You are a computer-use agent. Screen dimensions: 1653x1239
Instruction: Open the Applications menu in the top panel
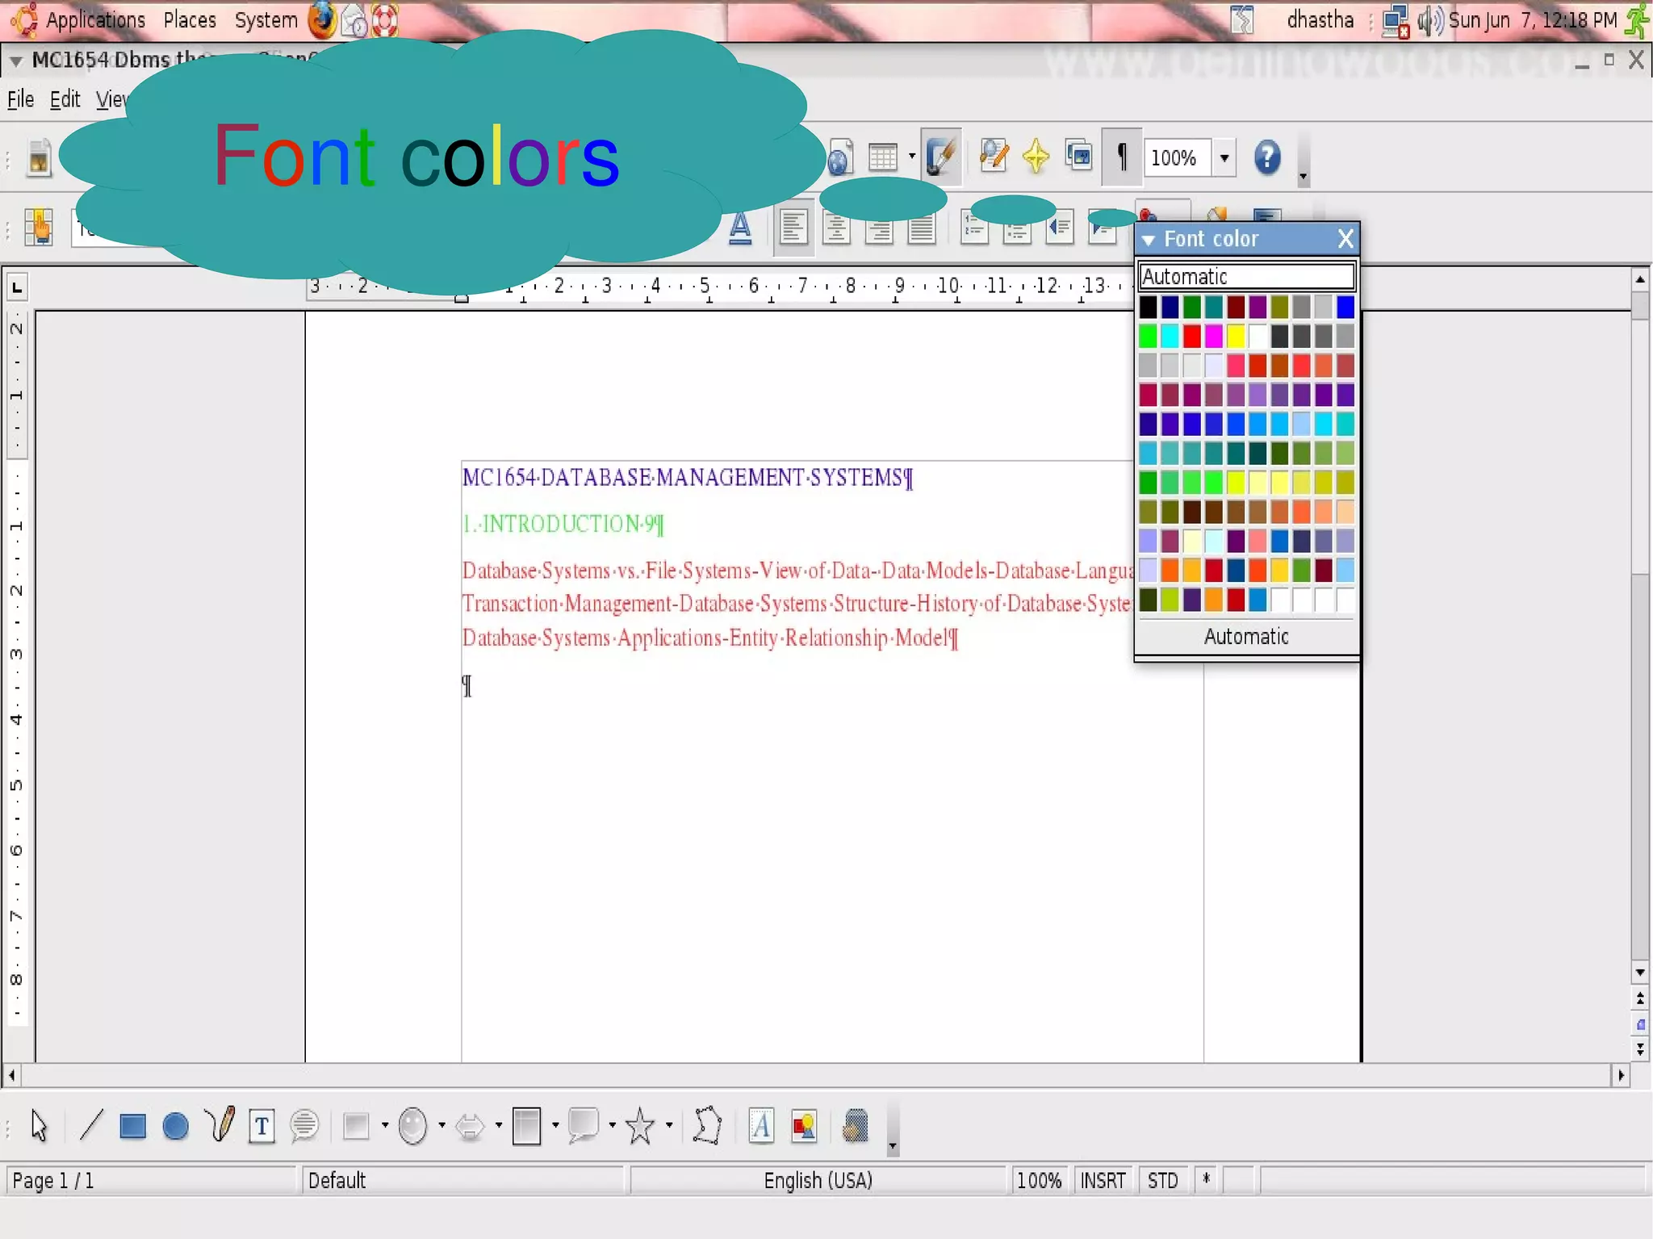point(94,20)
